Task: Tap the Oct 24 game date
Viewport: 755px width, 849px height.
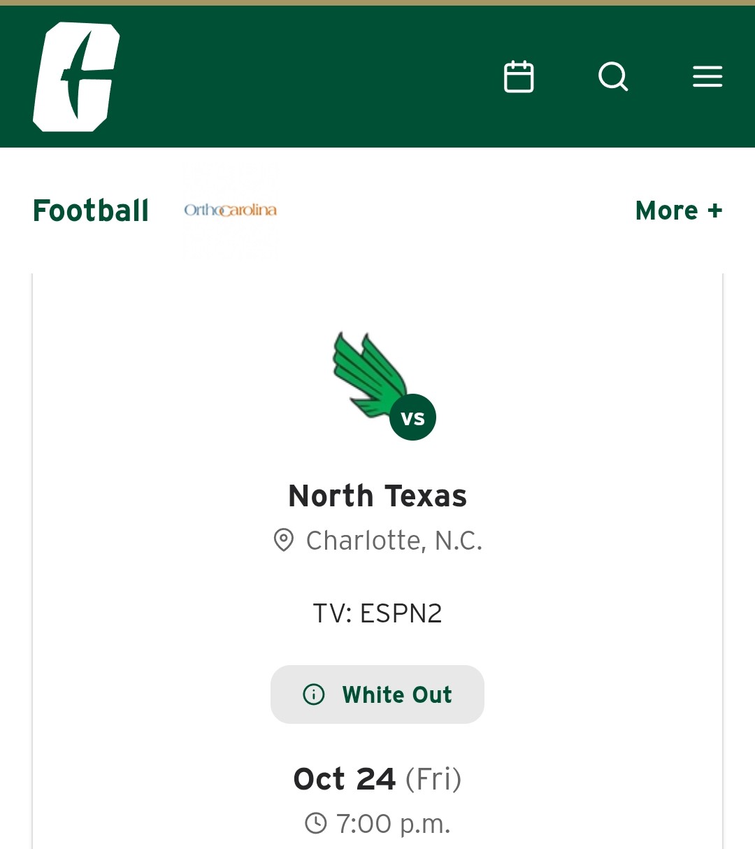Action: [345, 779]
